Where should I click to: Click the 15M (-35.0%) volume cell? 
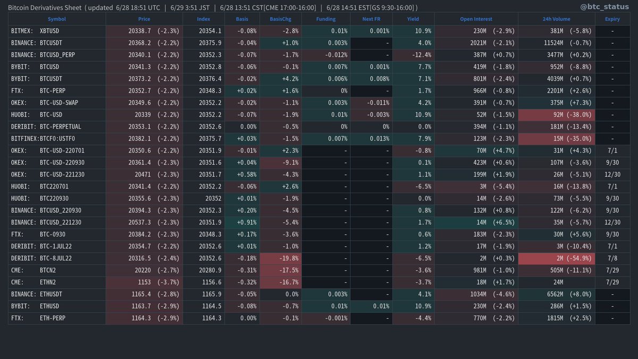click(557, 138)
